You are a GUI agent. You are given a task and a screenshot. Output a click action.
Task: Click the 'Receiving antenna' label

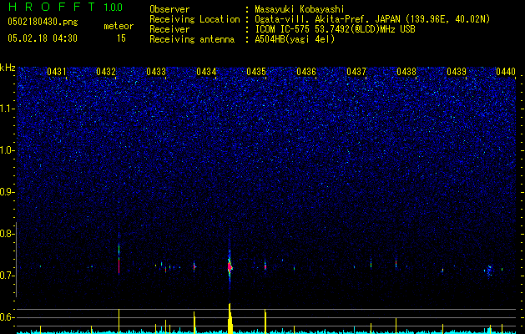tap(192, 39)
